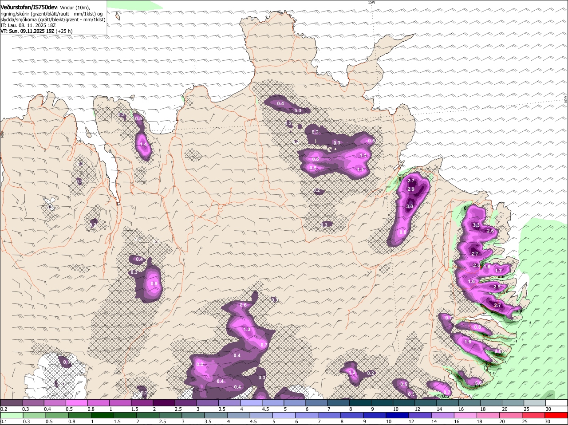The height and width of the screenshot is (425, 568).
Task: Click the 15W longitude label at top
Action: click(x=371, y=2)
